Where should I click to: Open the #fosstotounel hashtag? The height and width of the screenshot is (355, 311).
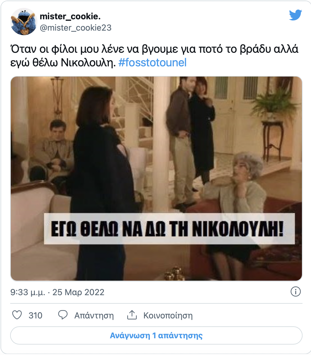tap(152, 63)
